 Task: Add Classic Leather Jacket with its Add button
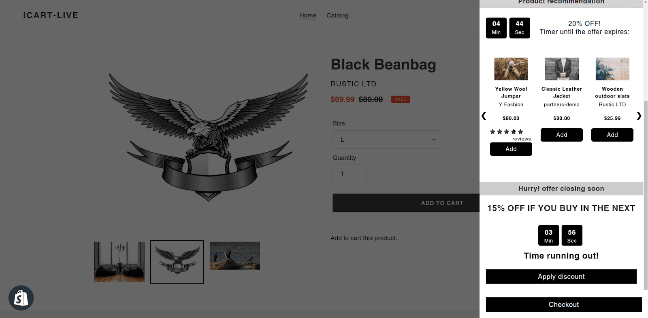point(562,135)
